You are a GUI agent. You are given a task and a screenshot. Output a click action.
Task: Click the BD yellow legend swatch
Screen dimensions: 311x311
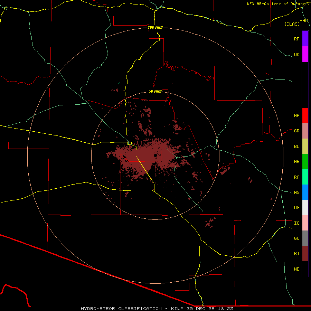pos(305,147)
